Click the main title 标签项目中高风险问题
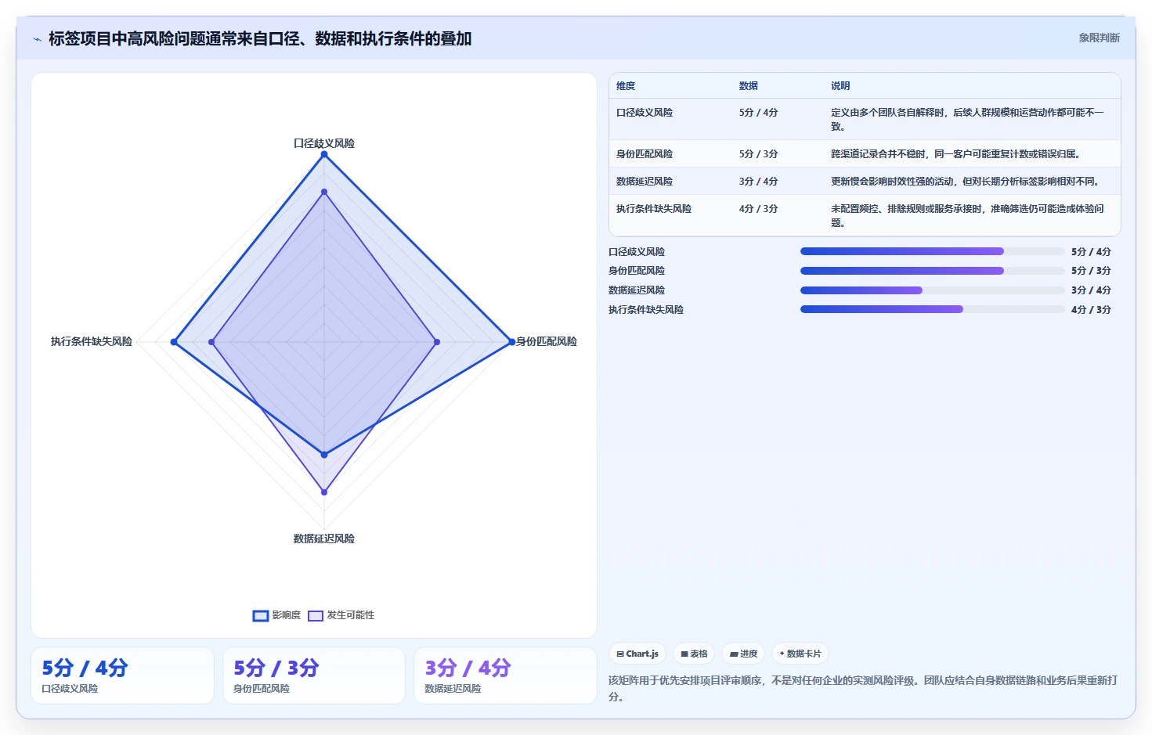 [x=260, y=38]
